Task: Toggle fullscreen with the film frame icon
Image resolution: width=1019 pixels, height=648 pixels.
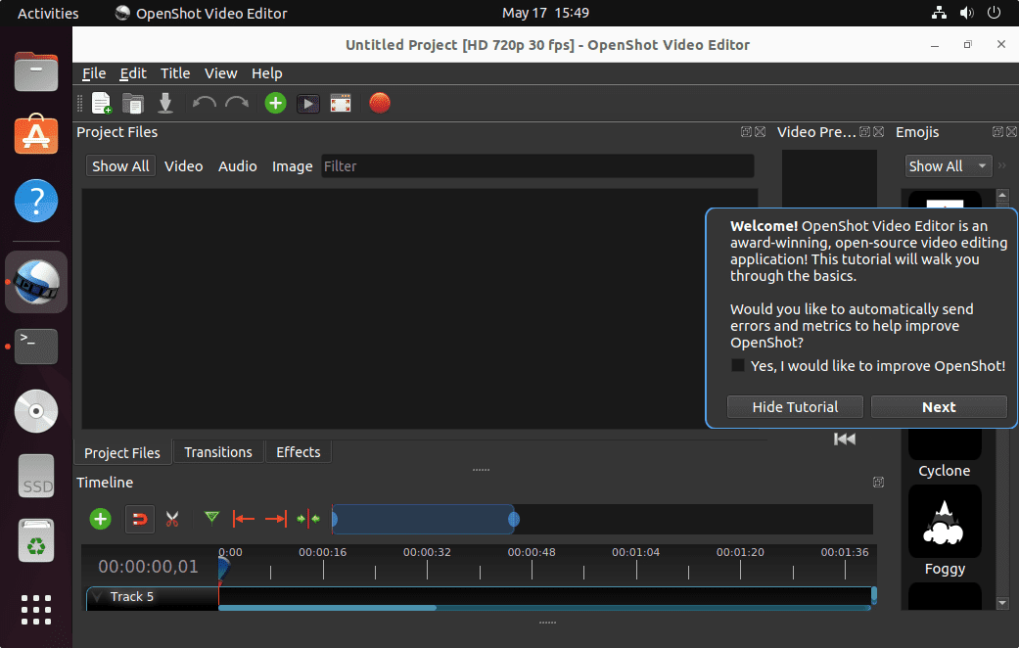Action: pos(341,104)
